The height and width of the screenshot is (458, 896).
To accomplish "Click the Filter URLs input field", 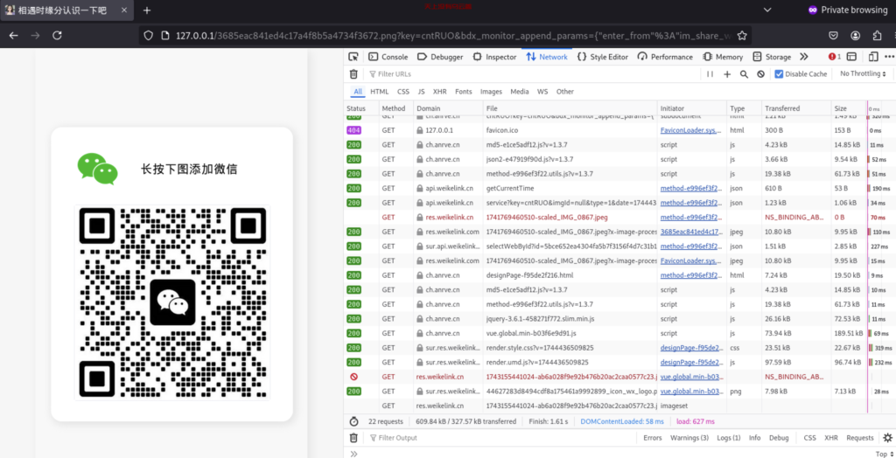I will click(535, 73).
